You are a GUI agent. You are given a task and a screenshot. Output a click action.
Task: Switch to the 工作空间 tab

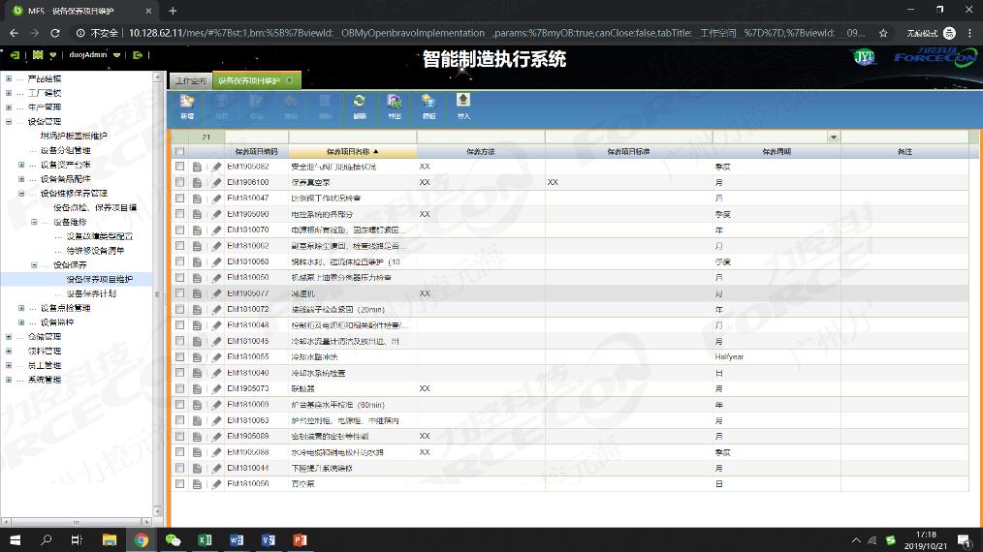click(x=191, y=80)
